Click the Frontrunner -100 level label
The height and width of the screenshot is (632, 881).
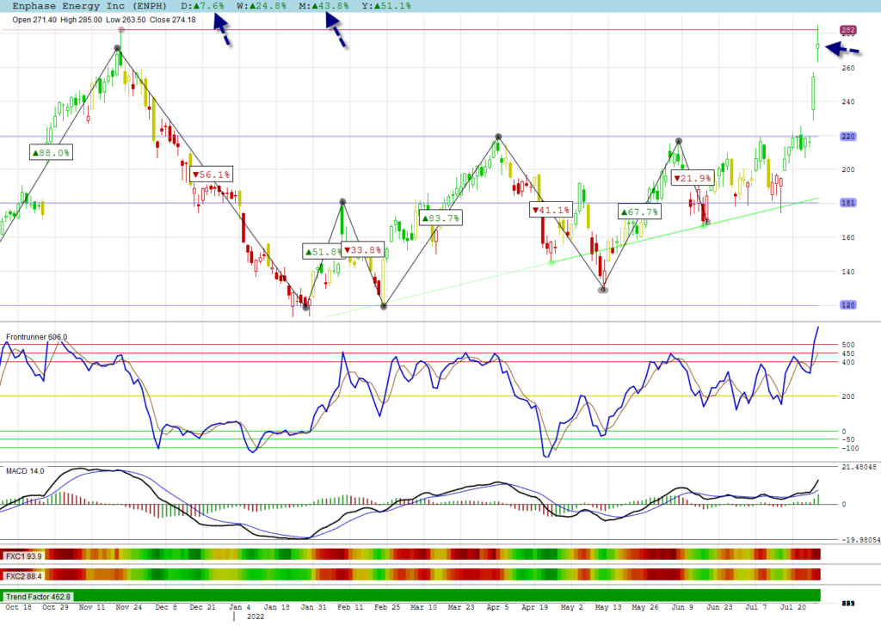tap(850, 448)
